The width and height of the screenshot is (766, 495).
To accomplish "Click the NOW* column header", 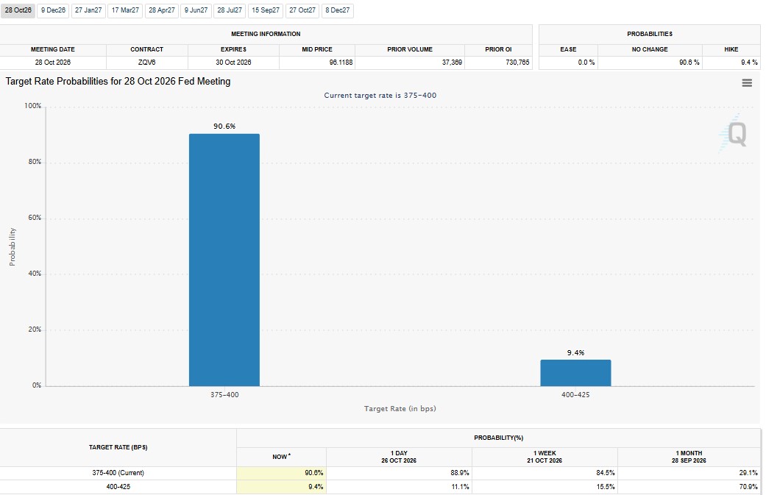I will 281,457.
